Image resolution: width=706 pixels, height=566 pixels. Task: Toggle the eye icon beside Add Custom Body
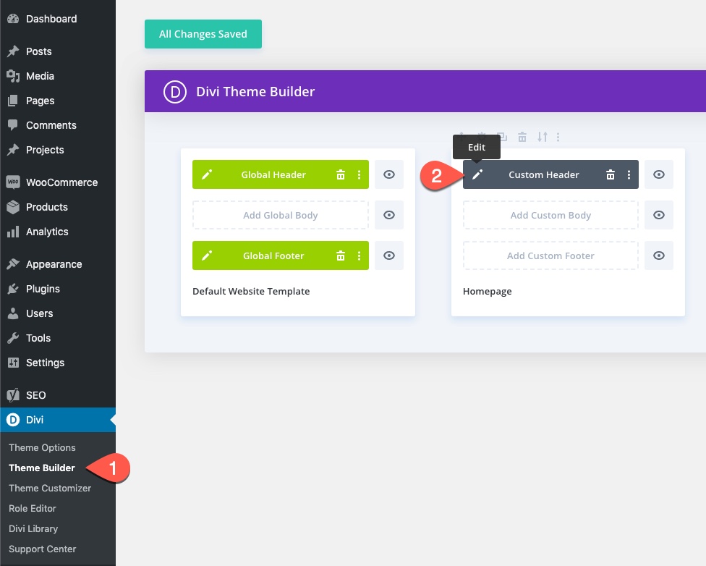[659, 215]
